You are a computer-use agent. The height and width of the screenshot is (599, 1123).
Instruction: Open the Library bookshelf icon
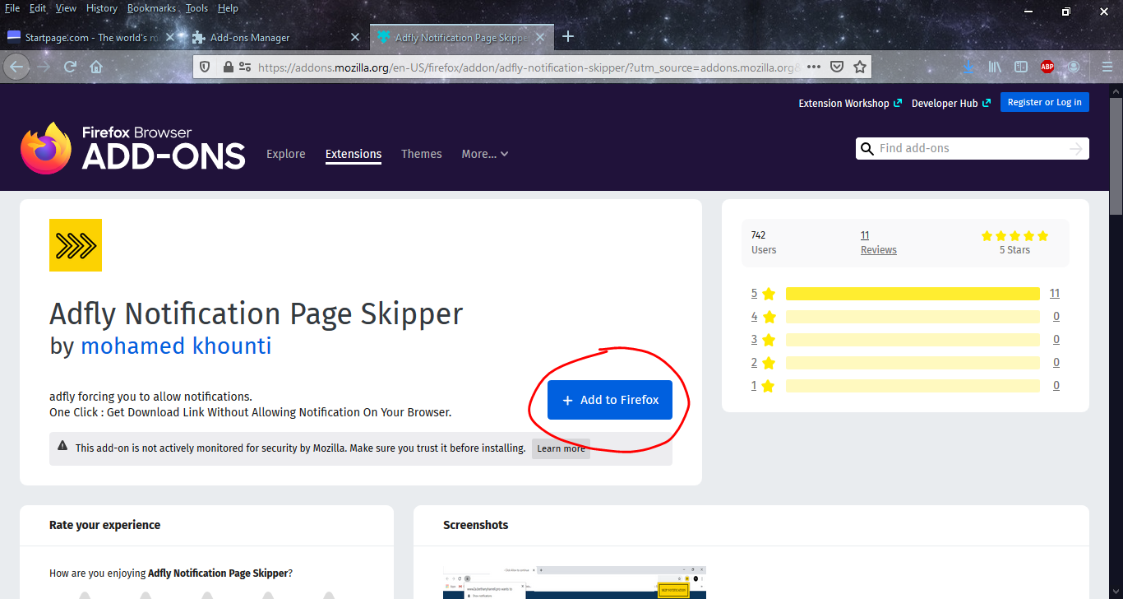(995, 67)
